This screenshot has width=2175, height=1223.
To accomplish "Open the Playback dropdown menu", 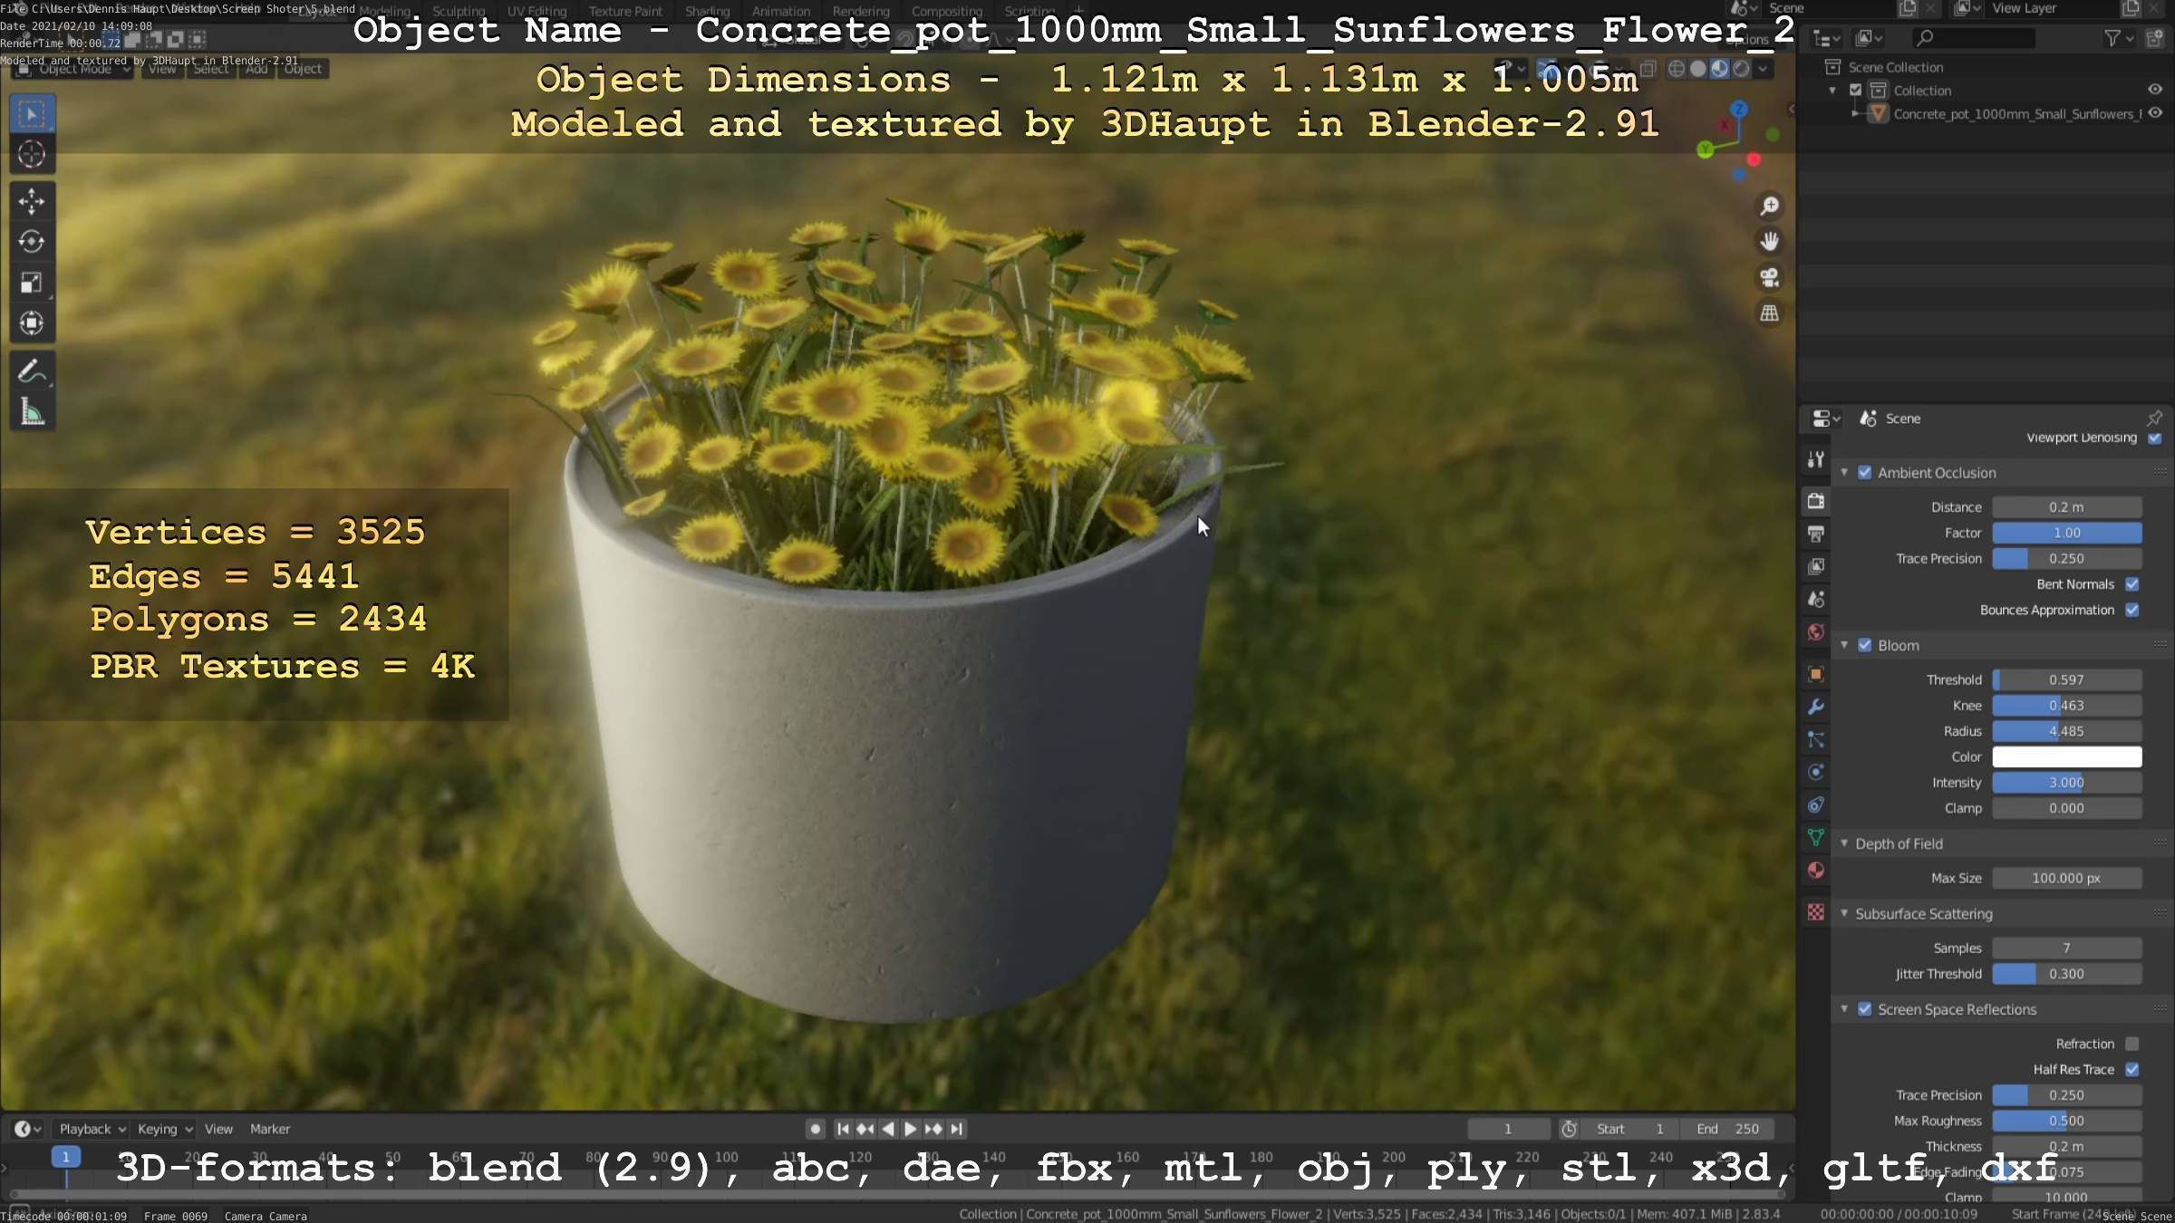I will (92, 1129).
